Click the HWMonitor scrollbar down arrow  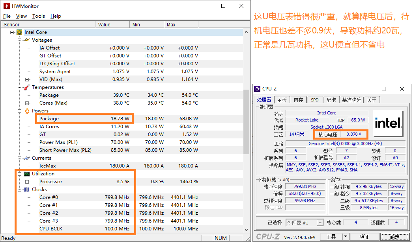[246, 230]
